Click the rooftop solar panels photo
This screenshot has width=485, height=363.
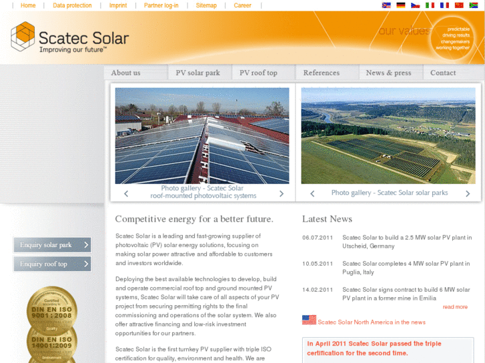pyautogui.click(x=202, y=136)
